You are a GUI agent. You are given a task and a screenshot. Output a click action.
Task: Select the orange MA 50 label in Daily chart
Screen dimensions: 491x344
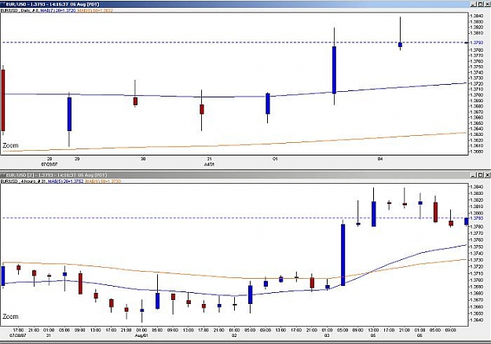95,10
